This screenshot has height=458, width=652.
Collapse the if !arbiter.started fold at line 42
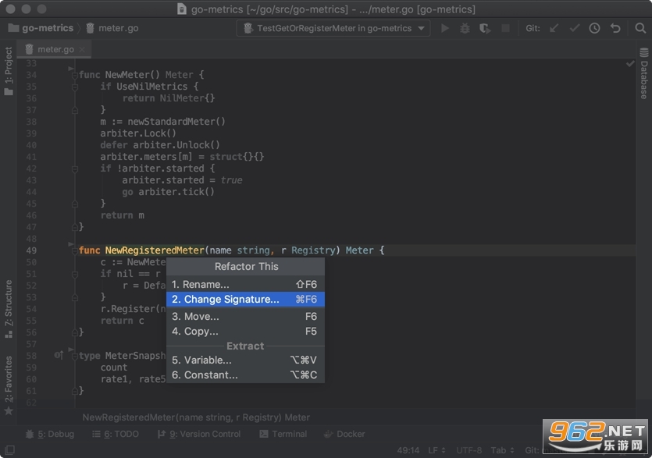75,169
